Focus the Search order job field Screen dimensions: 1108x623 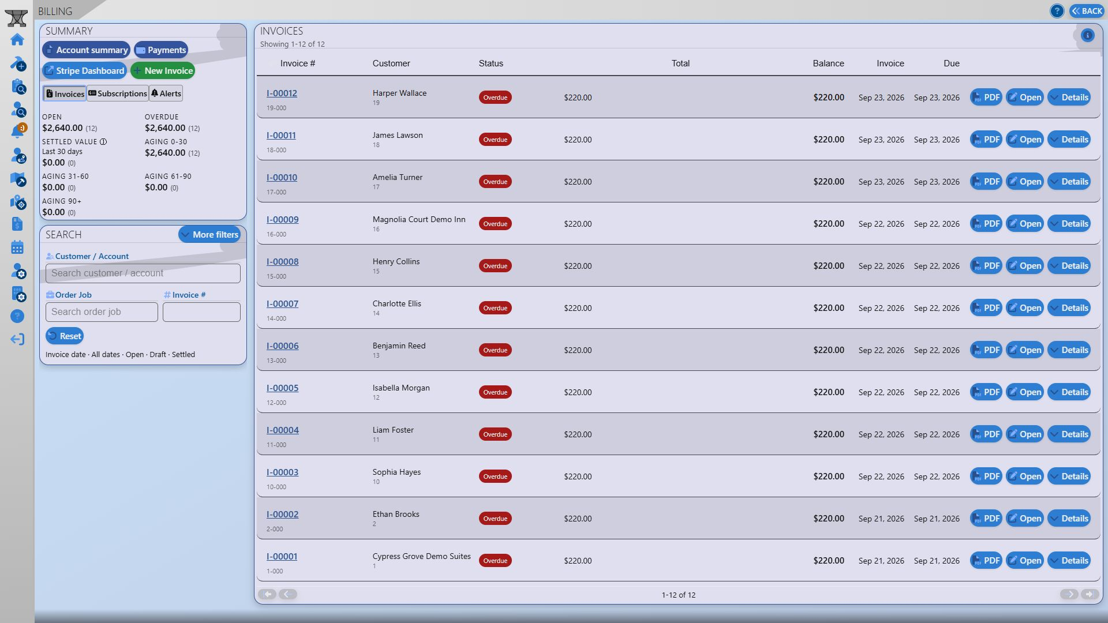pos(102,312)
